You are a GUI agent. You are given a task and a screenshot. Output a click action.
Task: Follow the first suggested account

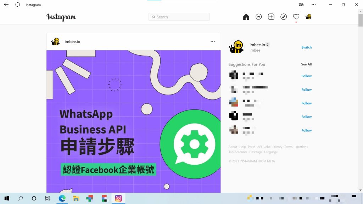click(x=307, y=76)
